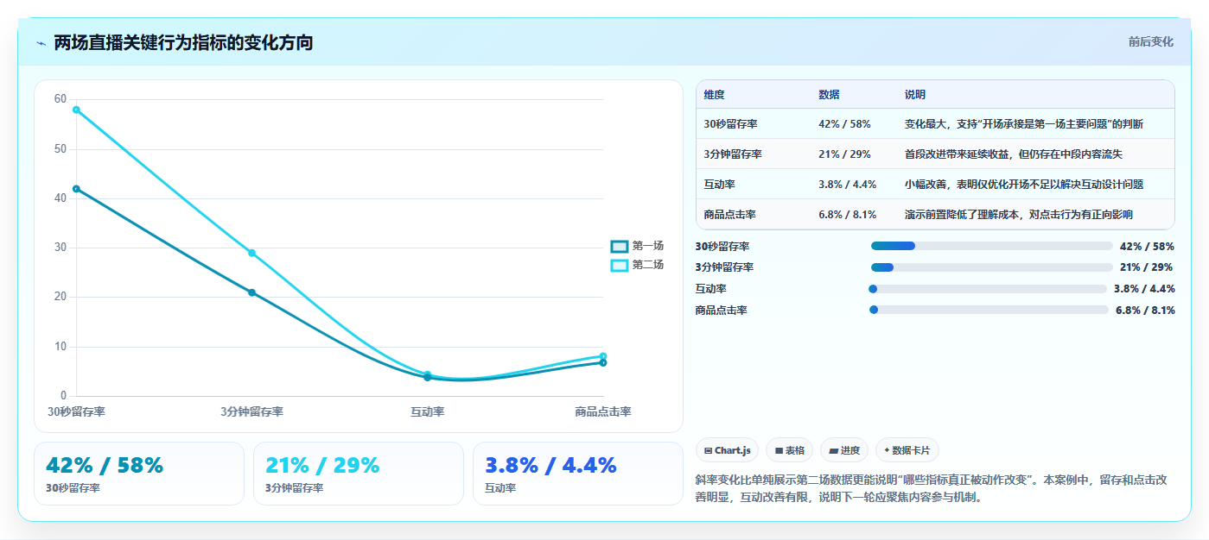This screenshot has height=540, width=1209.
Task: Click the x-axis label 30秒留存率
Action: pyautogui.click(x=76, y=411)
